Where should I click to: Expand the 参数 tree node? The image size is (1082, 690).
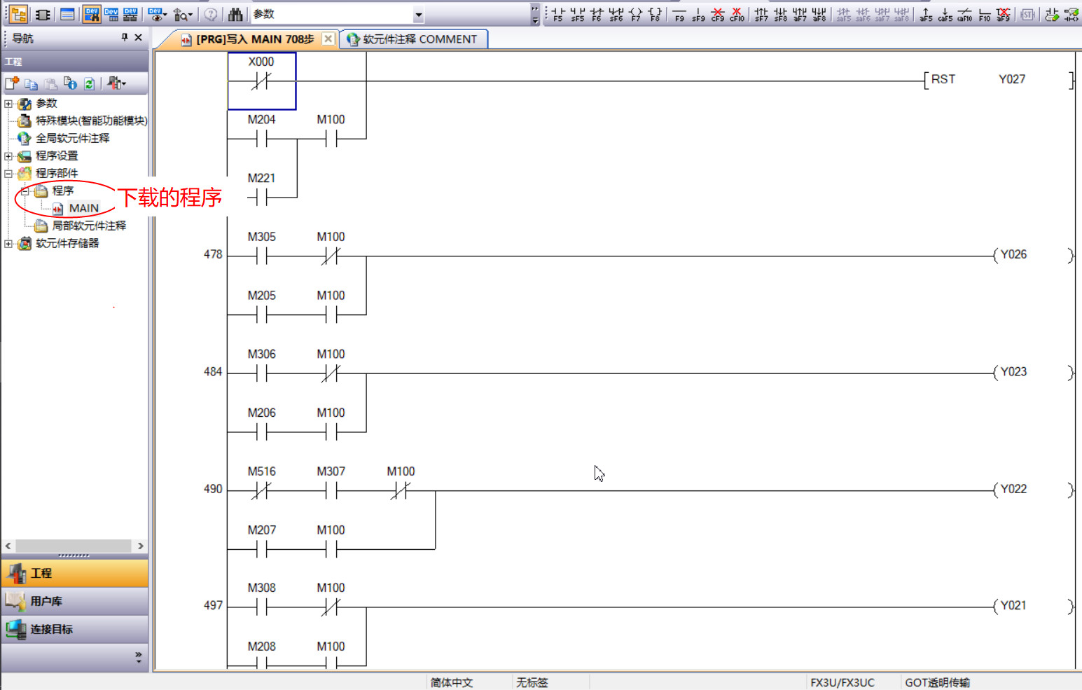click(x=8, y=104)
